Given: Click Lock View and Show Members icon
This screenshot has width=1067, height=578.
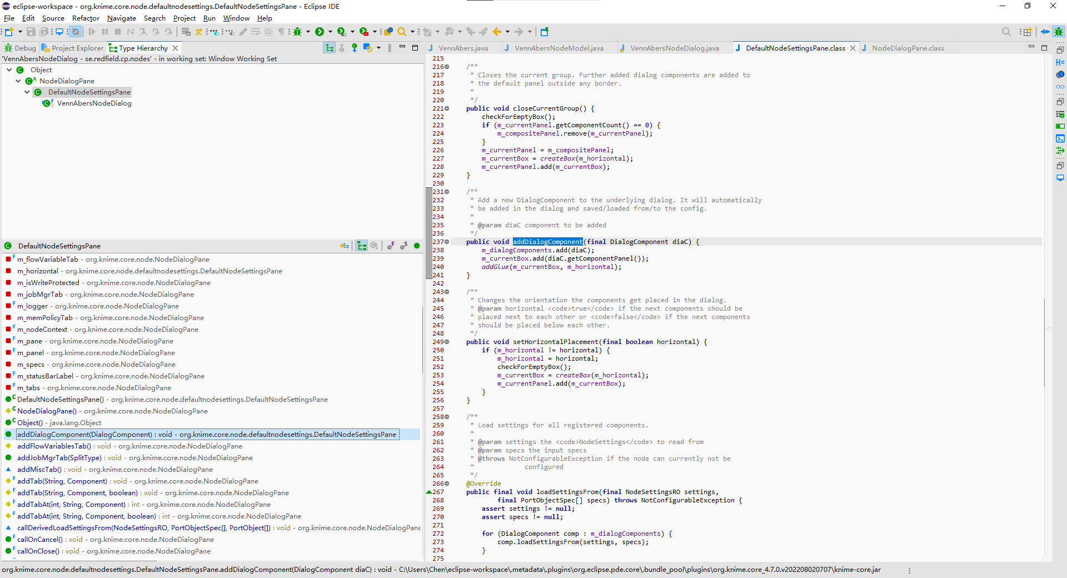Looking at the screenshot, I should tap(344, 246).
